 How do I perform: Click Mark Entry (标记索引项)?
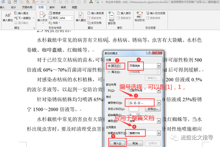pos(111,18)
